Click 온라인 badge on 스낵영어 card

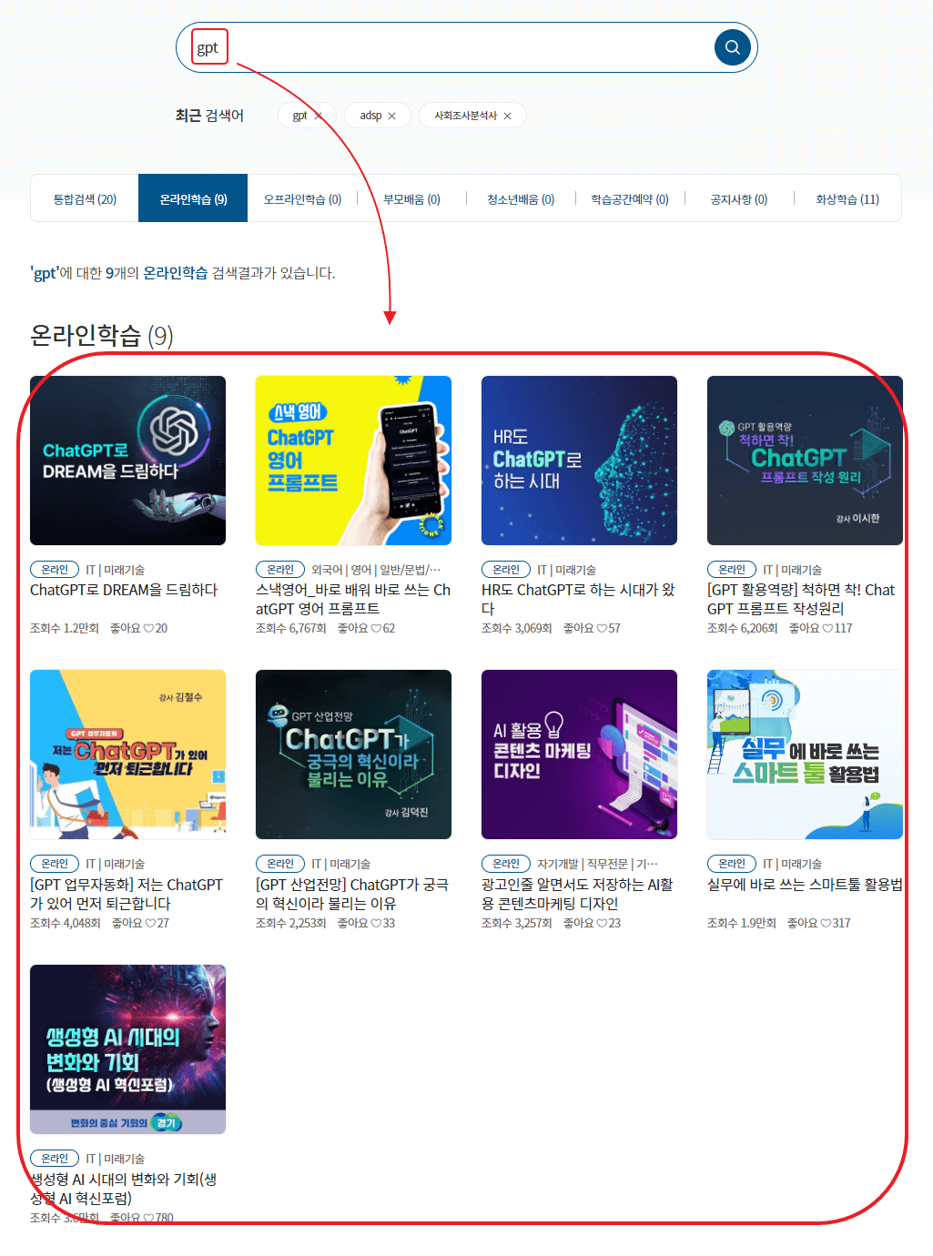(280, 570)
